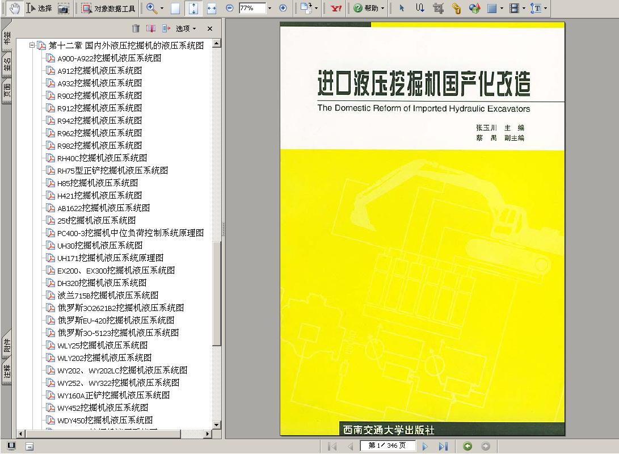Open zoom percentage dropdown
619x454 pixels.
coord(270,8)
